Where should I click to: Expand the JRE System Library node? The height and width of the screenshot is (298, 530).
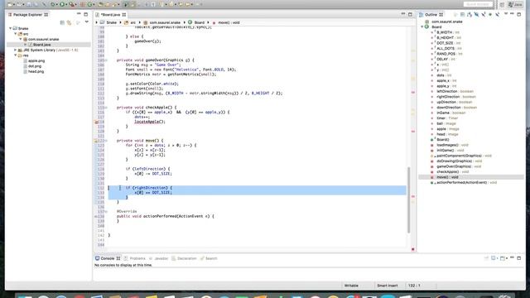coord(16,50)
